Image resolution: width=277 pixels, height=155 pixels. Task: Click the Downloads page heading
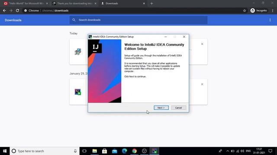pyautogui.click(x=13, y=20)
